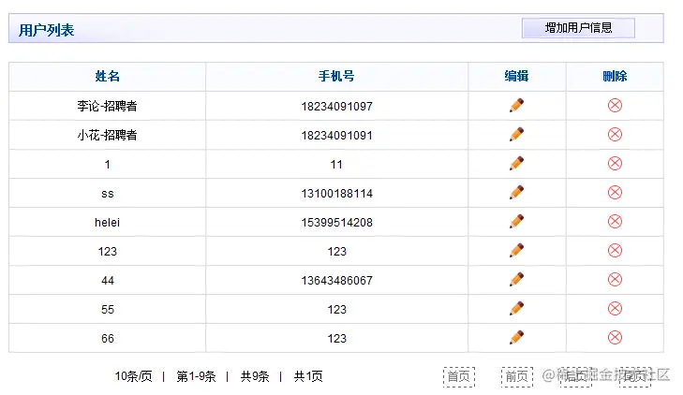Click the pencil edit icon for 李论-招聘者

coord(516,105)
